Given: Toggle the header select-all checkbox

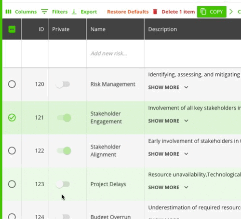Looking at the screenshot, I should point(12,29).
